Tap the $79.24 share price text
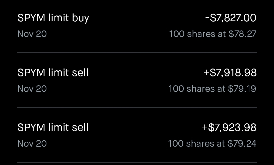 (x=242, y=144)
